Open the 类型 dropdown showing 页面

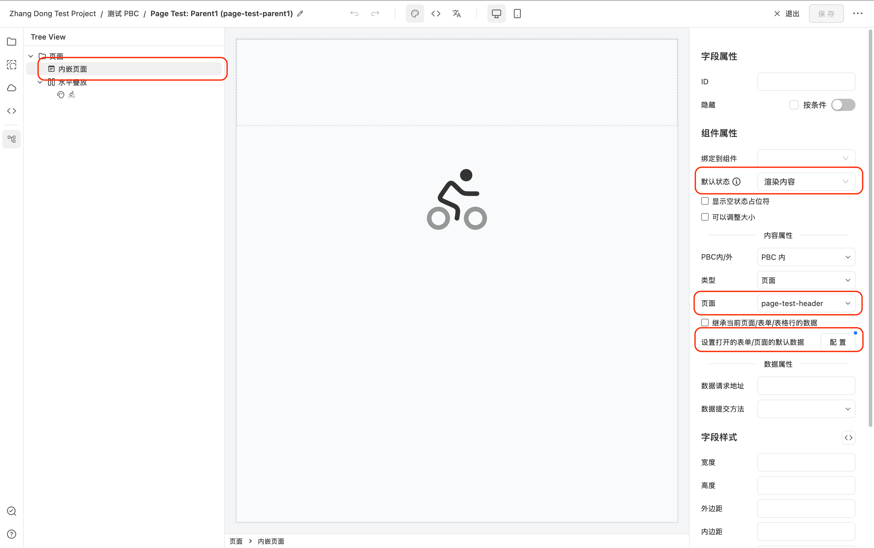(806, 280)
